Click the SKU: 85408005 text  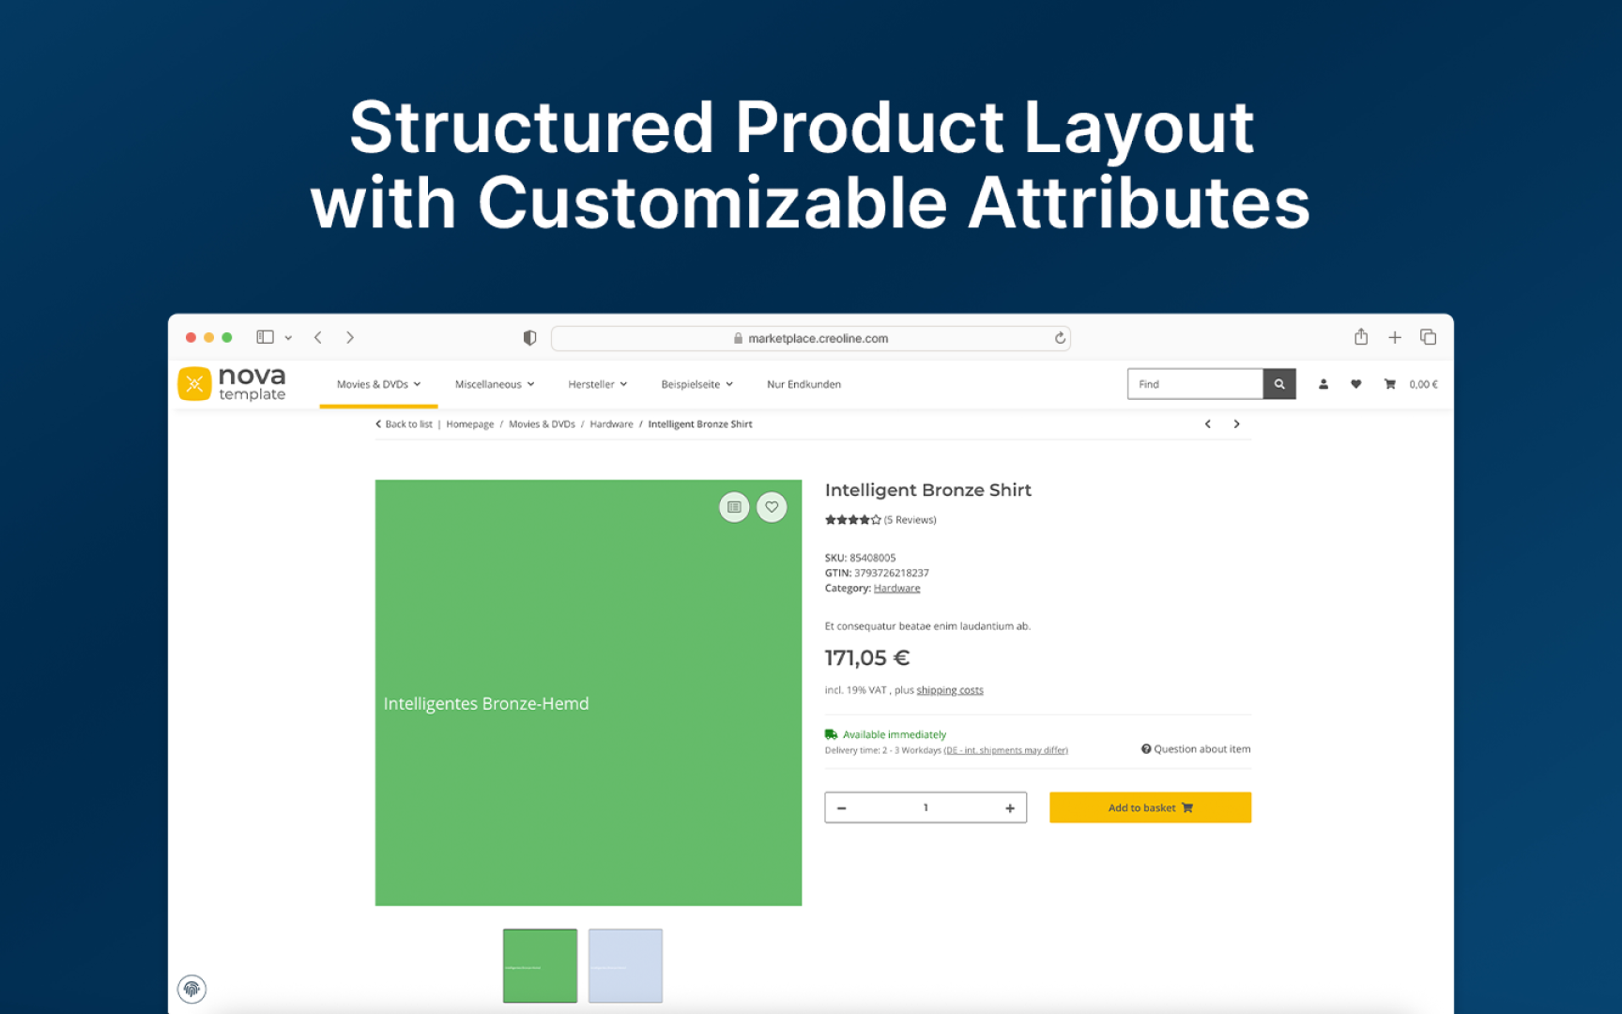coord(860,558)
